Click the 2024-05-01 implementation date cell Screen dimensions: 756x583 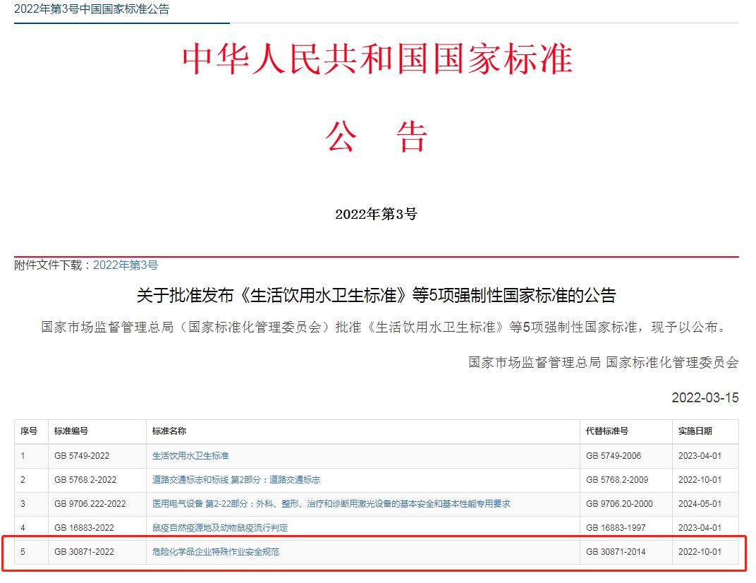700,504
